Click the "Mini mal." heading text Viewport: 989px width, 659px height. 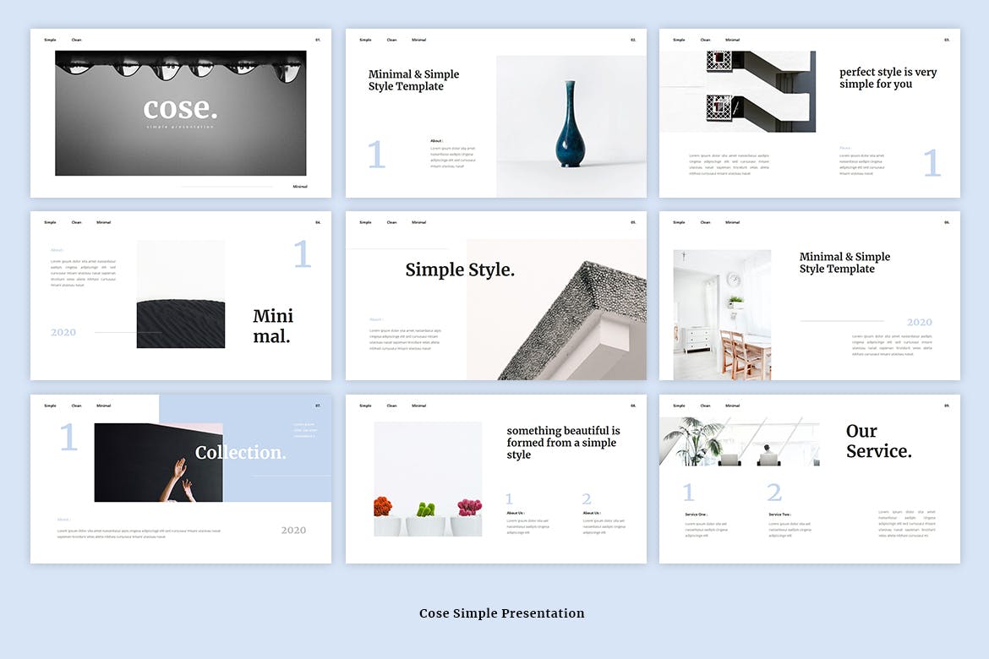coord(273,326)
